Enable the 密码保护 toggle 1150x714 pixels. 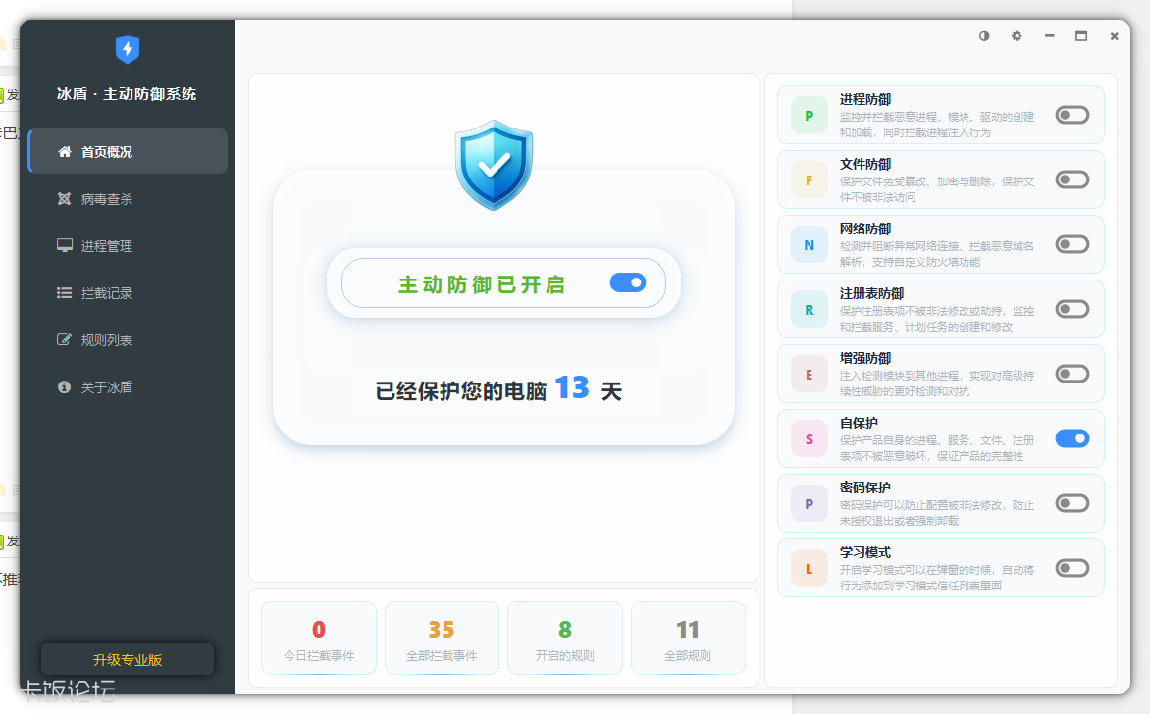[x=1072, y=503]
